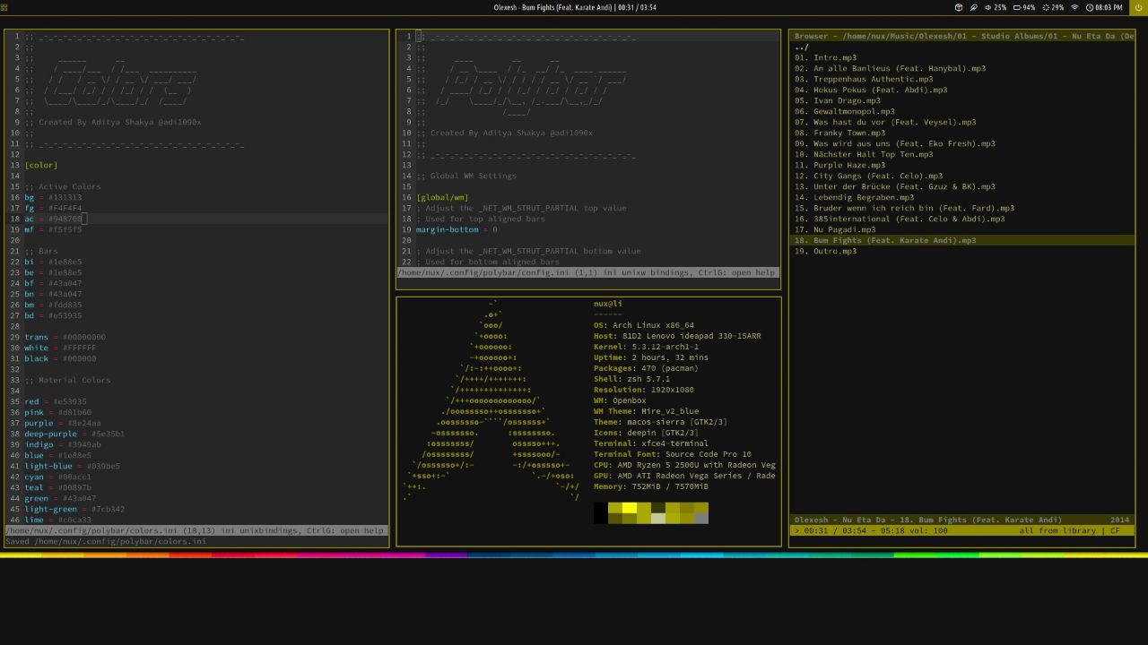Click the 'Terminal Font: Source Code Pro 10' line
The width and height of the screenshot is (1148, 645).
click(673, 454)
